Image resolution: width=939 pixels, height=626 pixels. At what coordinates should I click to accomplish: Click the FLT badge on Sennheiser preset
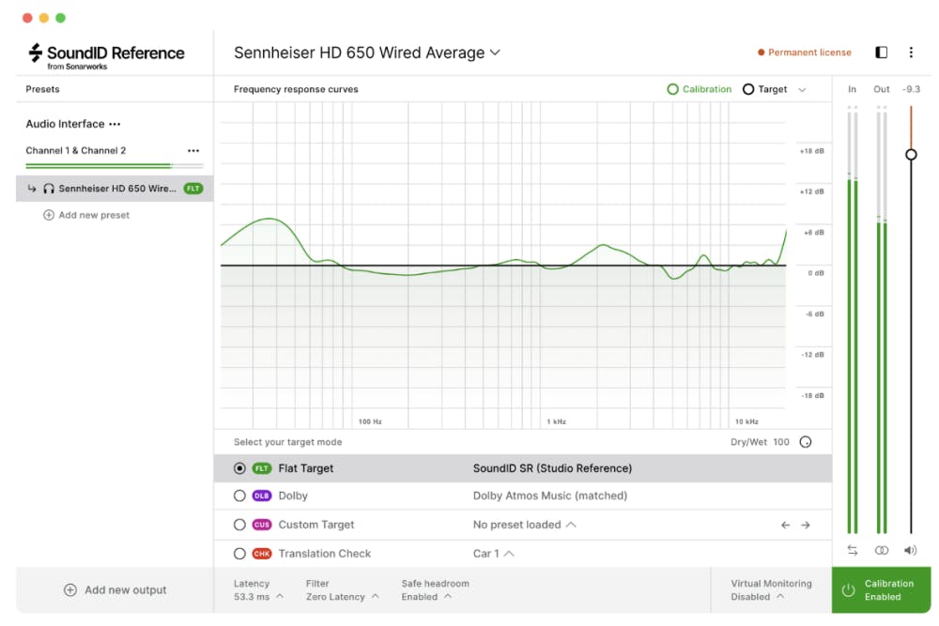(x=192, y=189)
